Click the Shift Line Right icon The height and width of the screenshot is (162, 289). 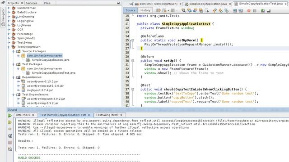click(x=241, y=10)
